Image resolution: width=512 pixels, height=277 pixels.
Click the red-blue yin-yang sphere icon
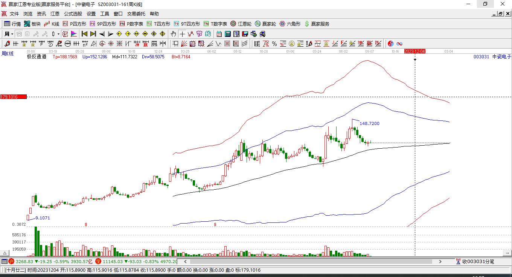click(x=390, y=44)
